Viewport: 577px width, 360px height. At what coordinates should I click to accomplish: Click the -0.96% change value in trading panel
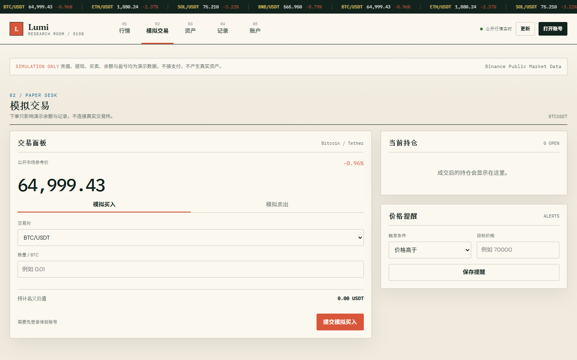click(353, 163)
